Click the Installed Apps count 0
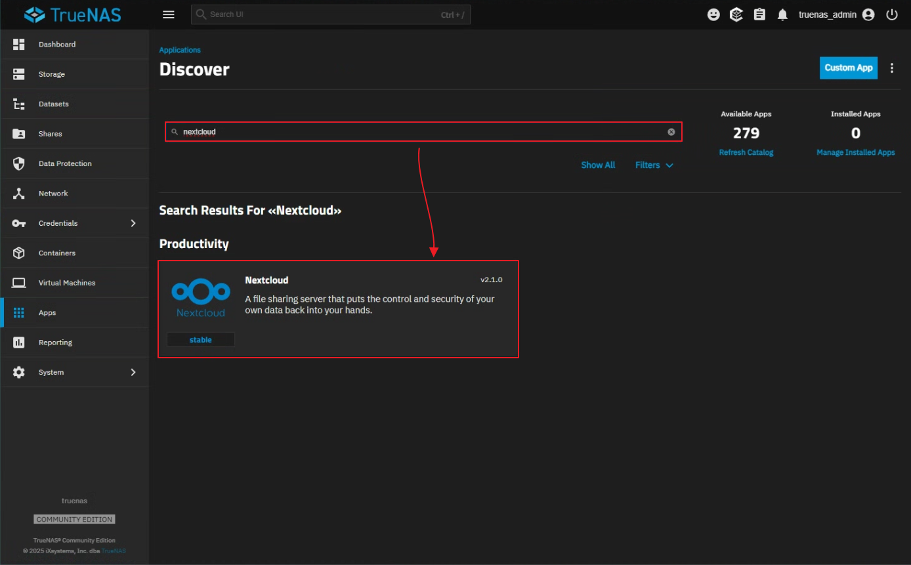The height and width of the screenshot is (565, 911). click(x=856, y=133)
